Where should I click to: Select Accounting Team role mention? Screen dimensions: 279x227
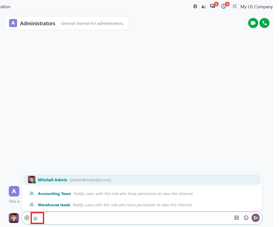[142, 193]
